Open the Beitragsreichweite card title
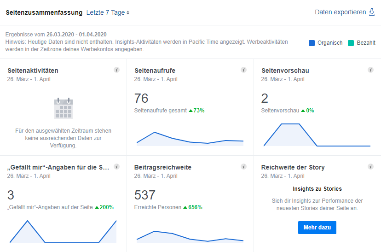Screen dimensions: 381x252 (163, 167)
